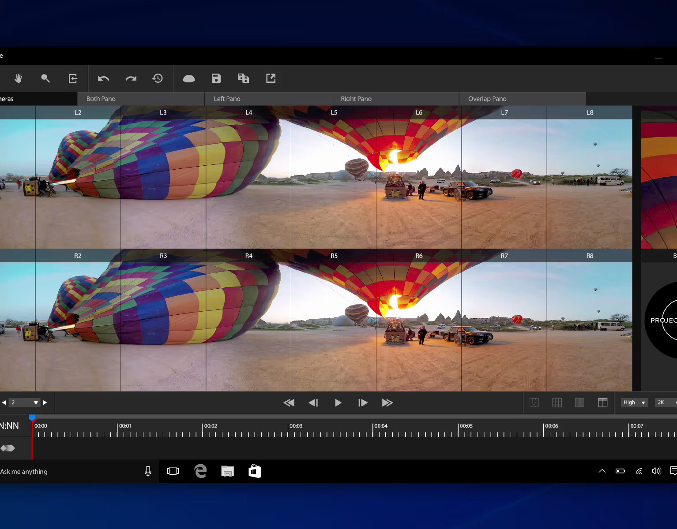Click the next arrow right of value 2

pyautogui.click(x=45, y=402)
